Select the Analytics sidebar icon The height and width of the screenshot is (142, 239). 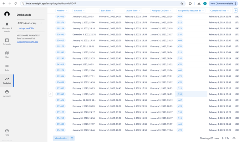[x=7, y=79]
